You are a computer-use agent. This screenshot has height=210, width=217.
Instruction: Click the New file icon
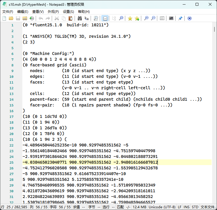click(4, 18)
